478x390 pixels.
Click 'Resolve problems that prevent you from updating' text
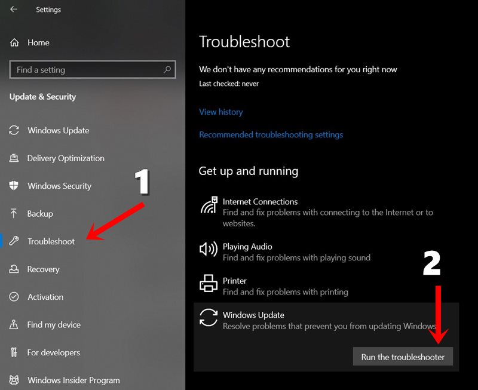tap(329, 326)
